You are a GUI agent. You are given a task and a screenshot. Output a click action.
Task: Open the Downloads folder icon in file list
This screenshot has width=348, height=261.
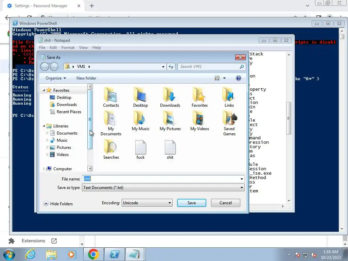170,97
